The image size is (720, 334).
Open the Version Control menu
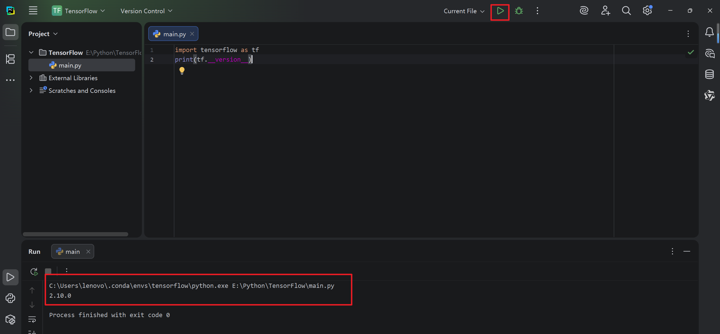click(x=146, y=11)
